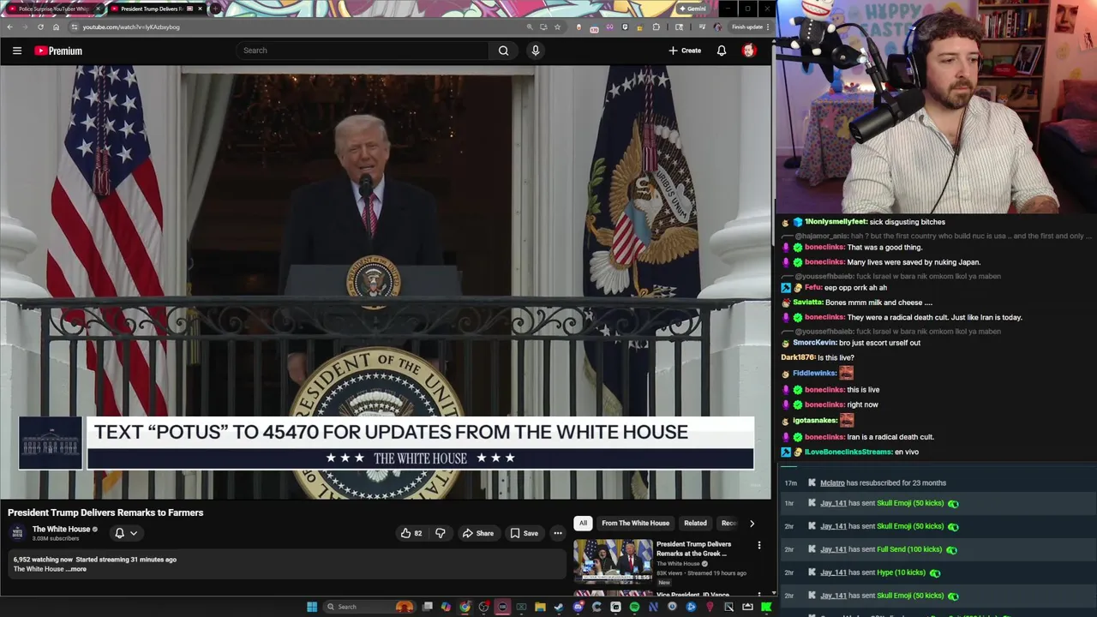Click the magnifier search submit button
The width and height of the screenshot is (1097, 617).
tap(504, 51)
